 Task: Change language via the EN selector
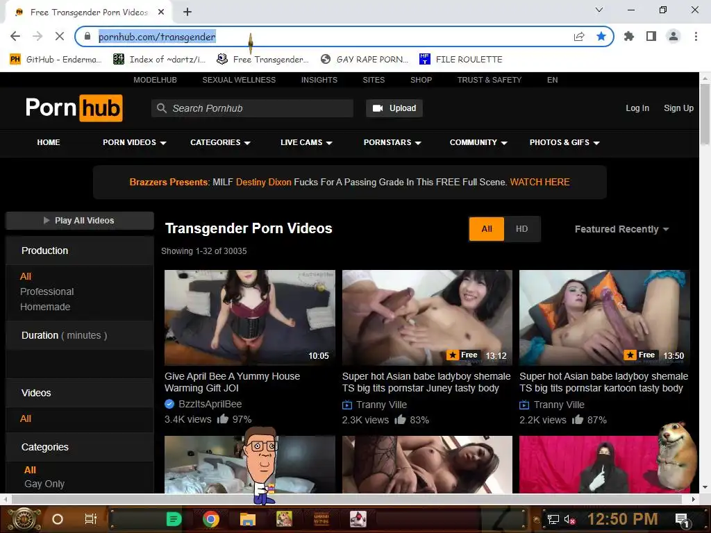click(552, 80)
